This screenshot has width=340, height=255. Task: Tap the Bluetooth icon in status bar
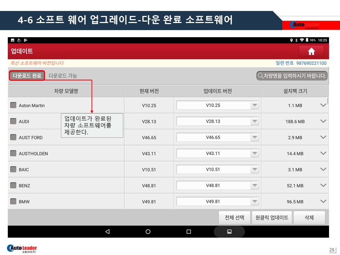tap(296, 40)
